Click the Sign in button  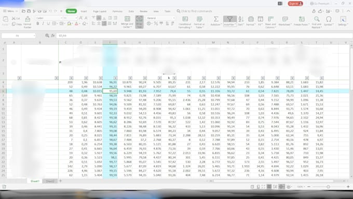[295, 4]
